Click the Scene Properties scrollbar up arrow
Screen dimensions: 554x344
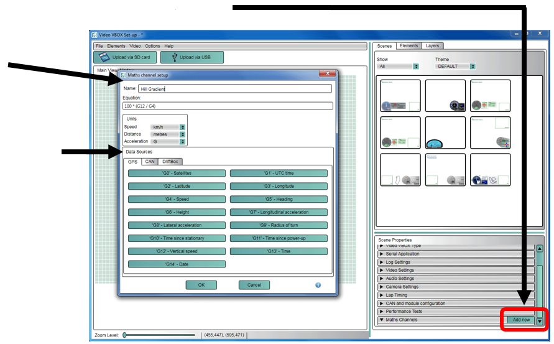click(x=540, y=249)
